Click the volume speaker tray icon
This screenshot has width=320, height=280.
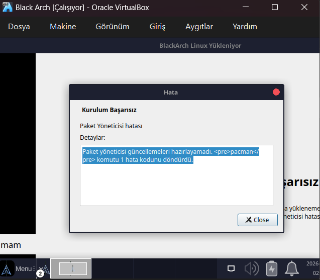[252, 268]
